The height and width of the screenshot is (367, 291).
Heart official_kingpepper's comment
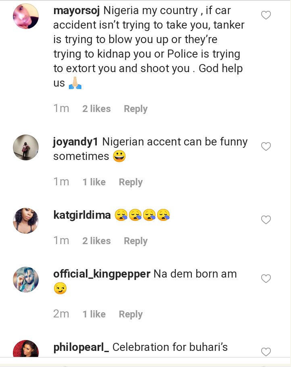coord(266,279)
